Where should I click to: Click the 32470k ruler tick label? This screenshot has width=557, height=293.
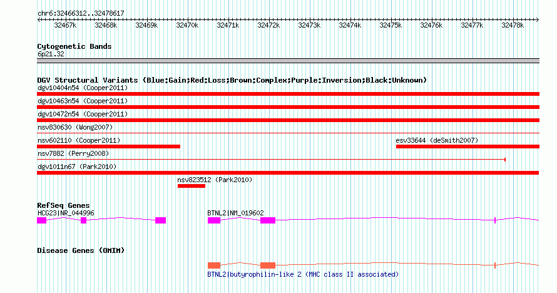[x=187, y=25]
